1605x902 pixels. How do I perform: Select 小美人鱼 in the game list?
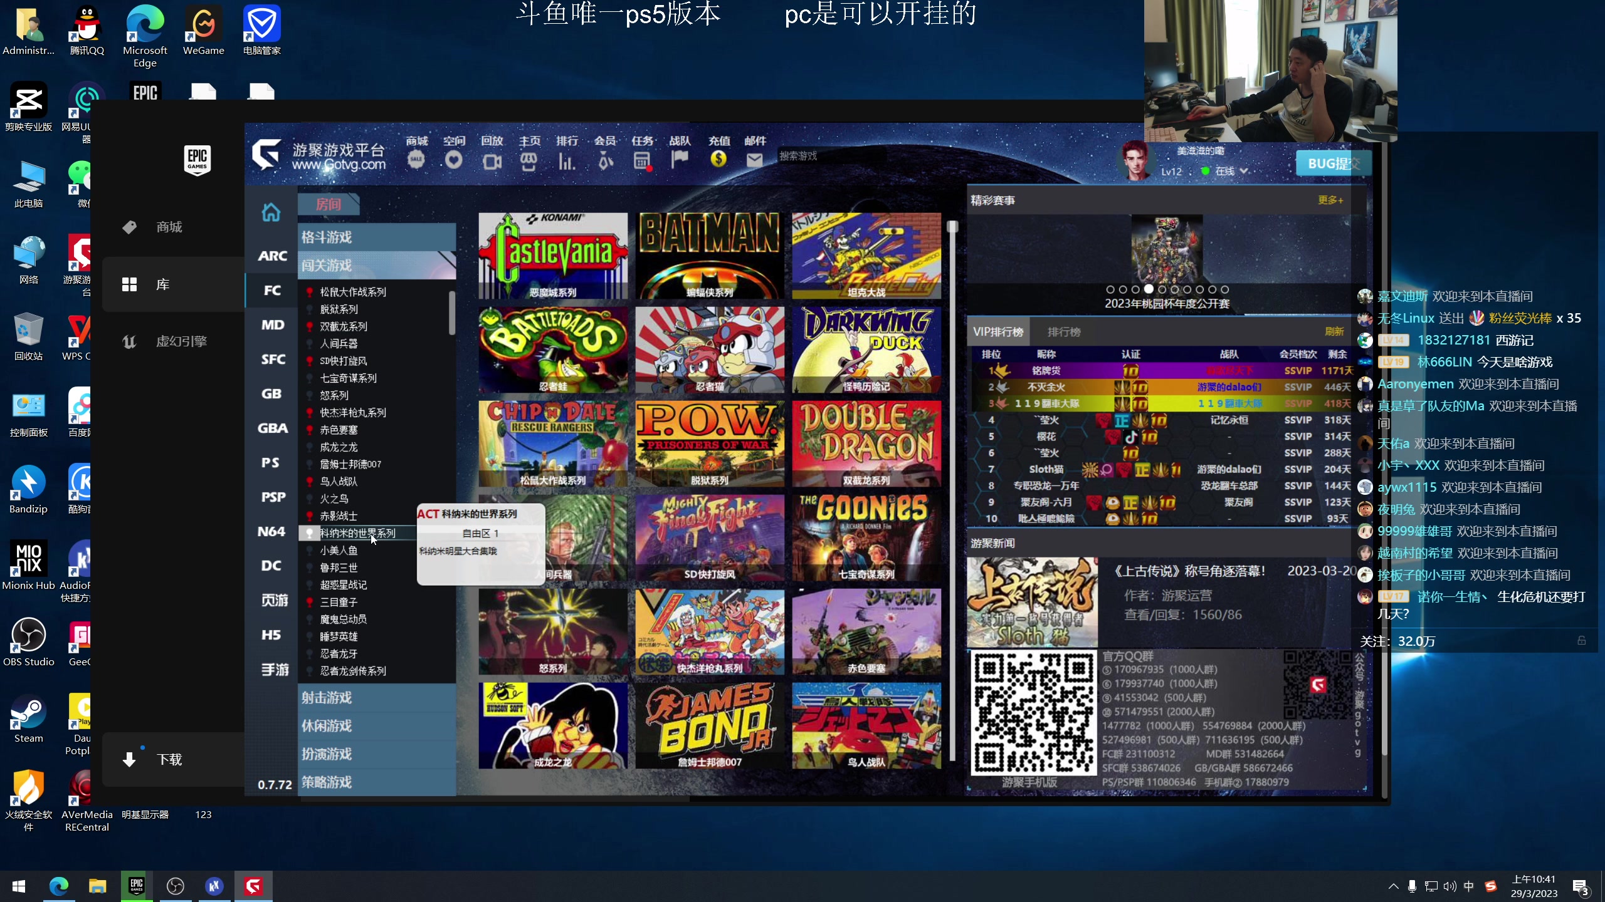pyautogui.click(x=339, y=550)
